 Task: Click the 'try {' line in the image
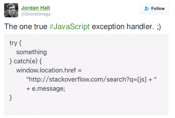pyautogui.click(x=15, y=43)
